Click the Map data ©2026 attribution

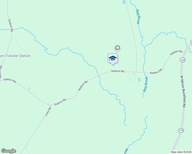point(181,152)
